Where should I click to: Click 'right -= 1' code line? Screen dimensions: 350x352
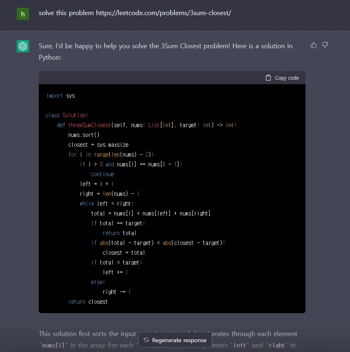[x=116, y=292]
